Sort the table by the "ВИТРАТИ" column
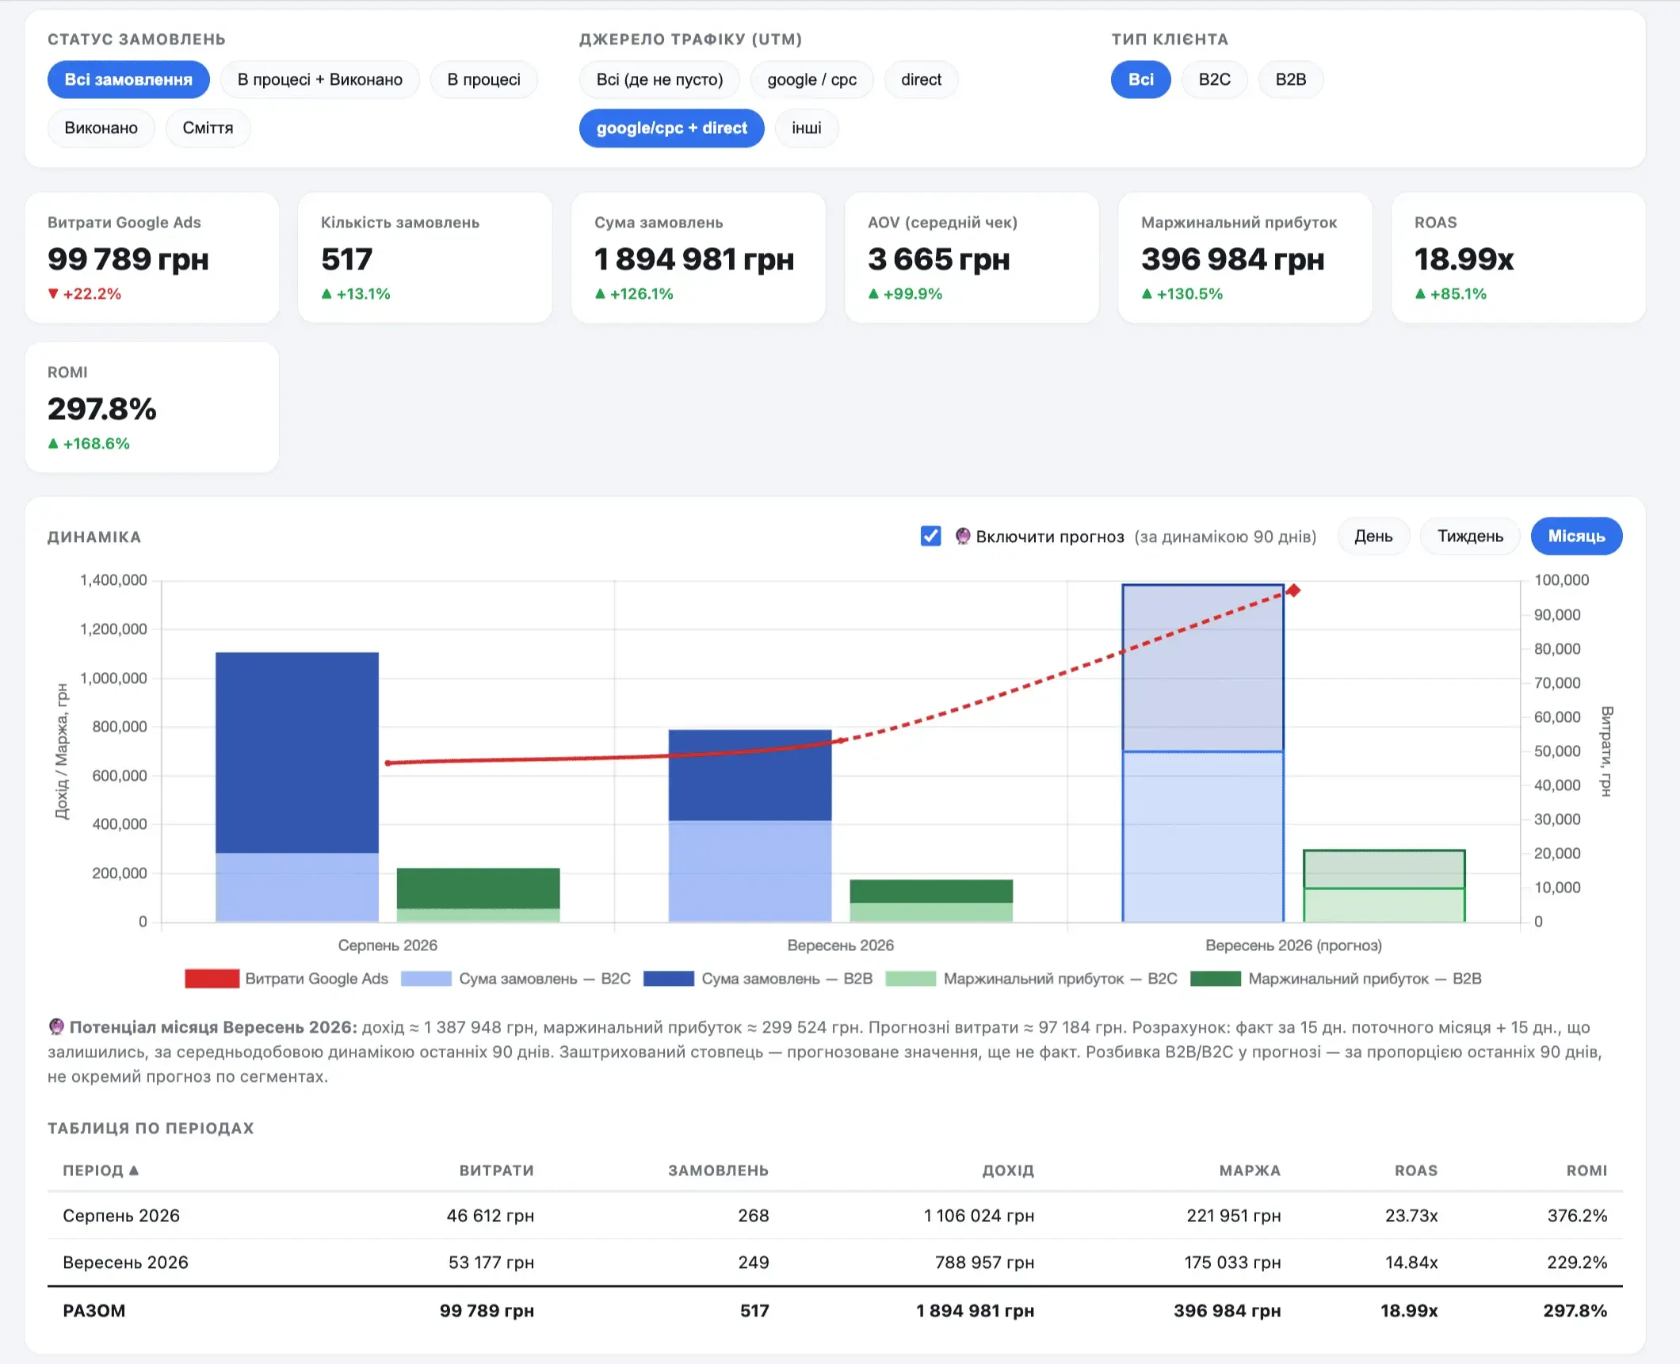The image size is (1680, 1364). [x=496, y=1171]
